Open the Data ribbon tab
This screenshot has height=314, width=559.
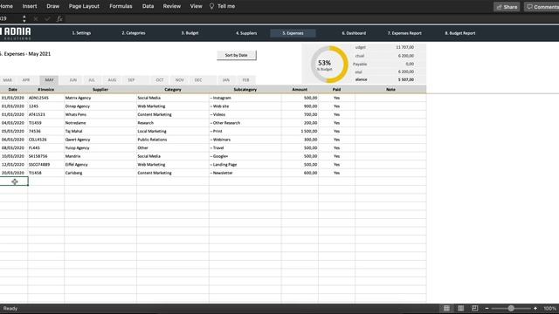(x=148, y=6)
